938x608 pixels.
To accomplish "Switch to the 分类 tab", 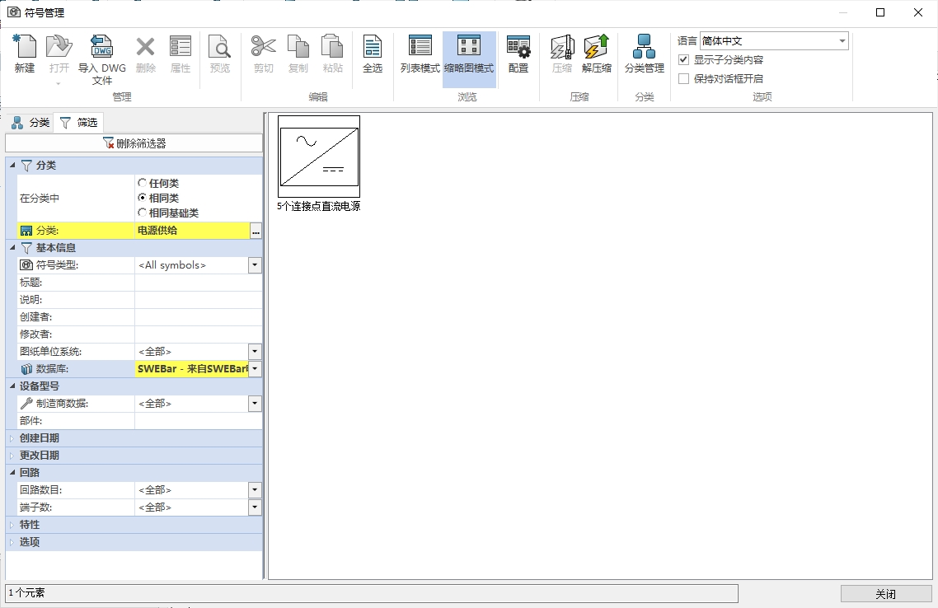I will [x=30, y=123].
